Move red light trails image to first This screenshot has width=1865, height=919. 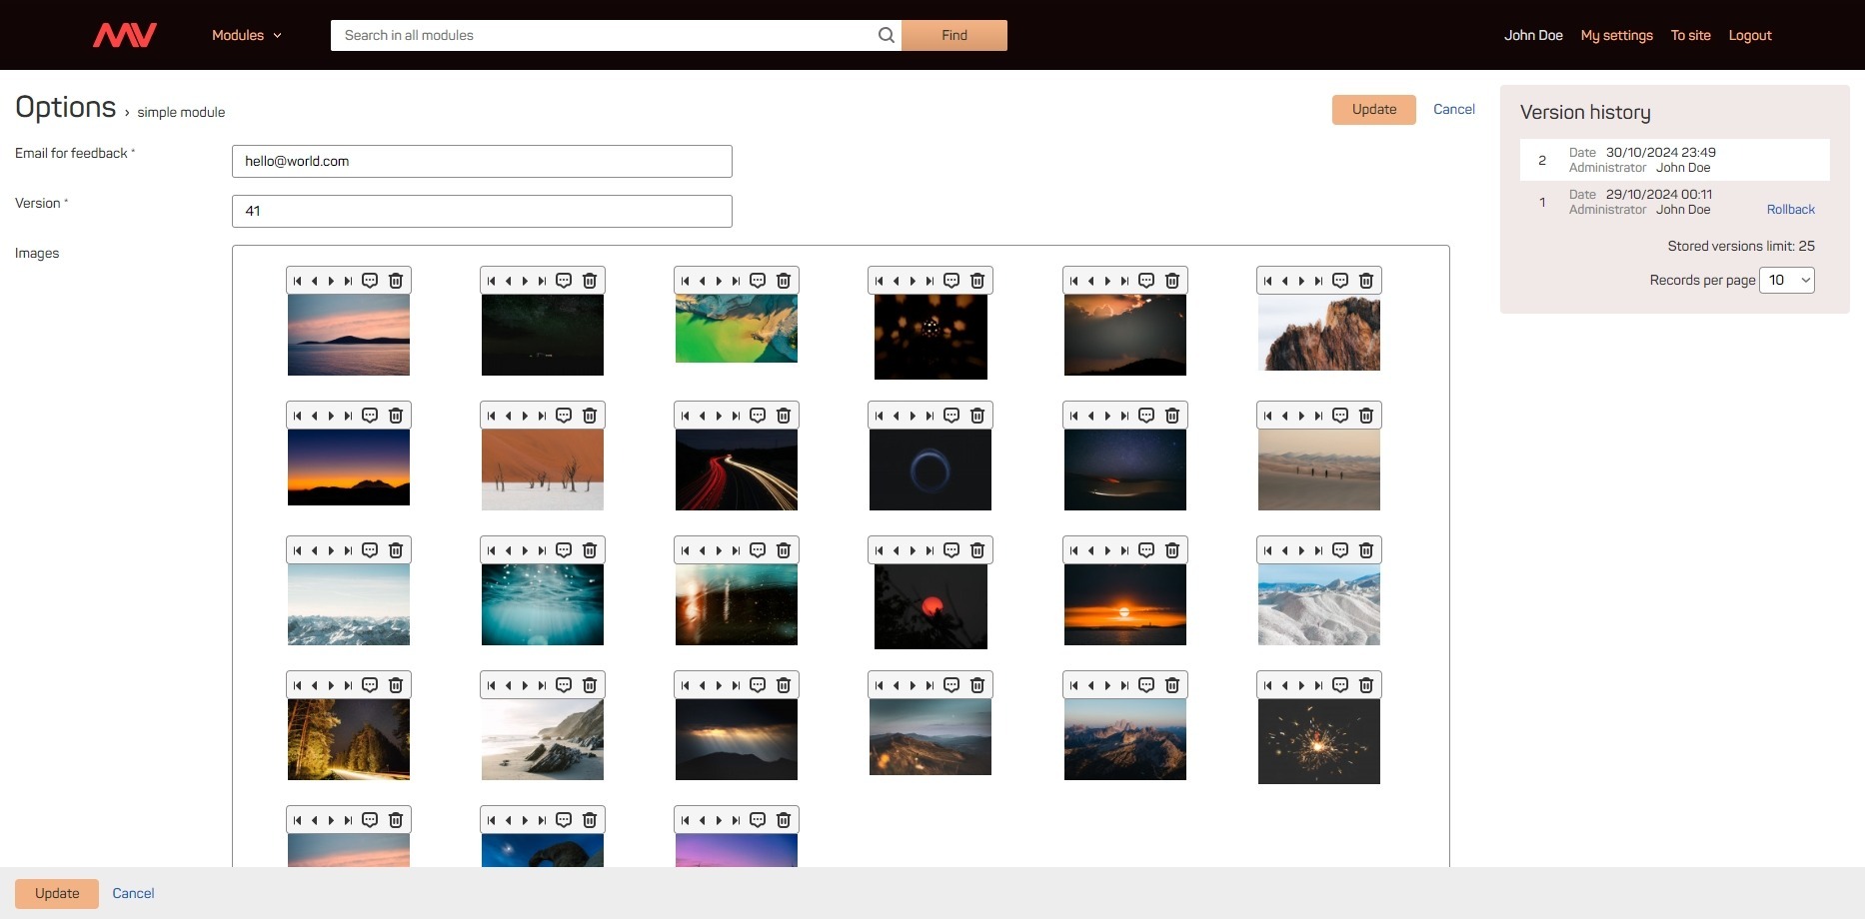686,416
